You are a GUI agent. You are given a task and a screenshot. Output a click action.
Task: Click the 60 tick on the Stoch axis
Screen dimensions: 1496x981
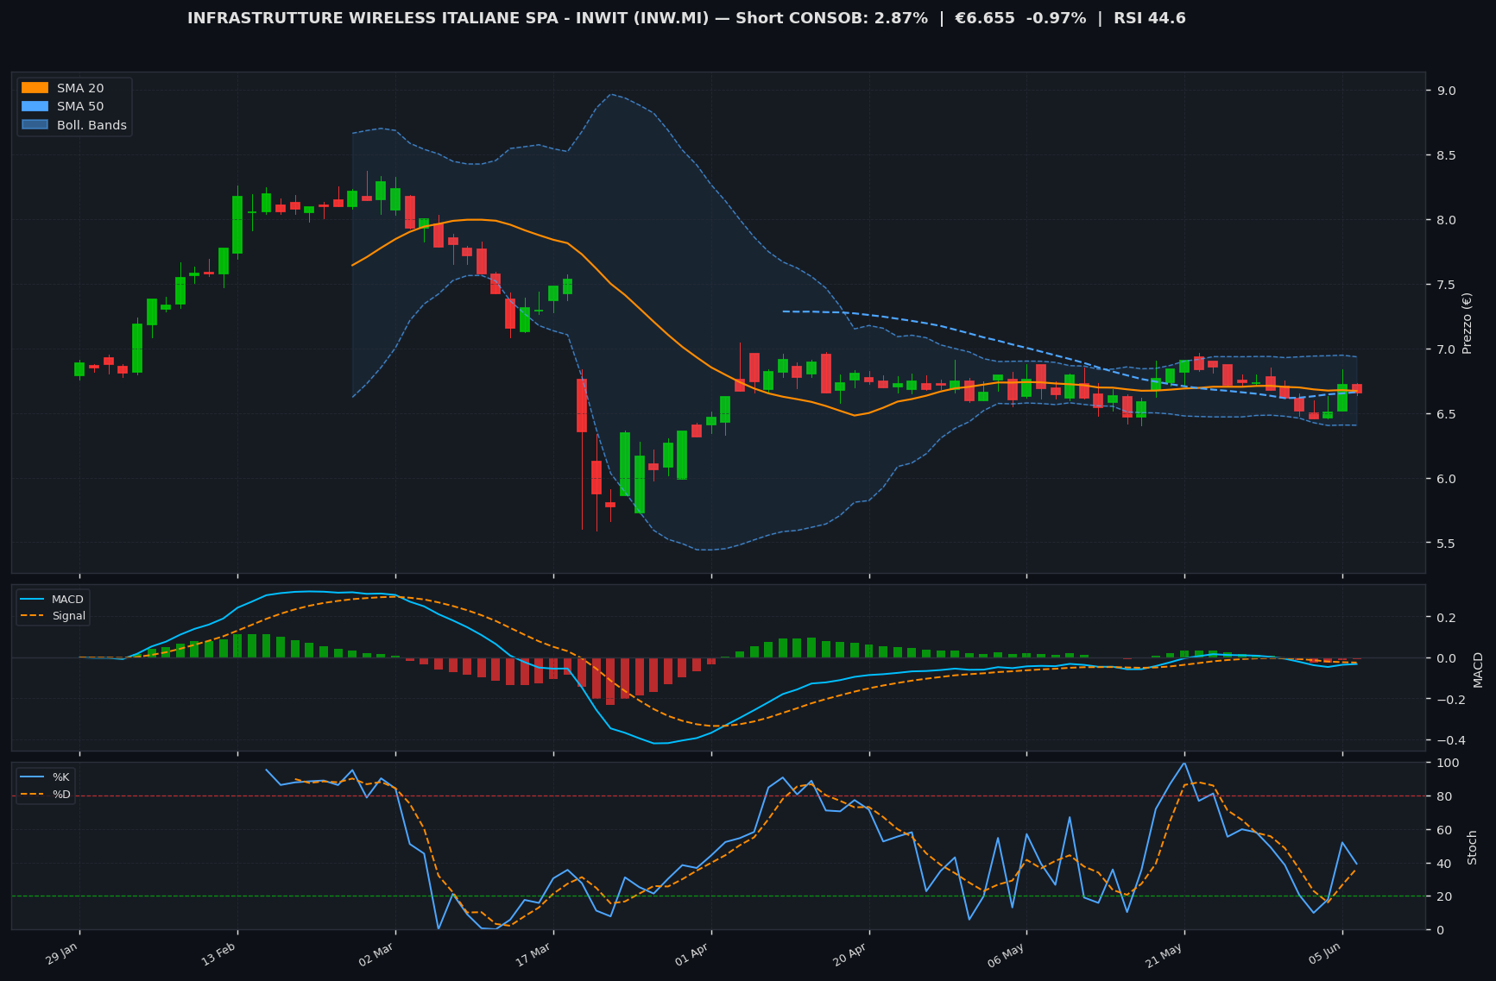point(1444,830)
